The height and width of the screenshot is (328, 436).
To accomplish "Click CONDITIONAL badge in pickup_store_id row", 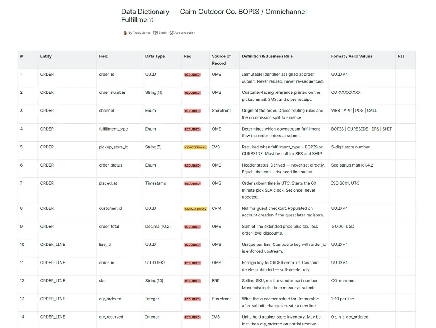I will [195, 147].
